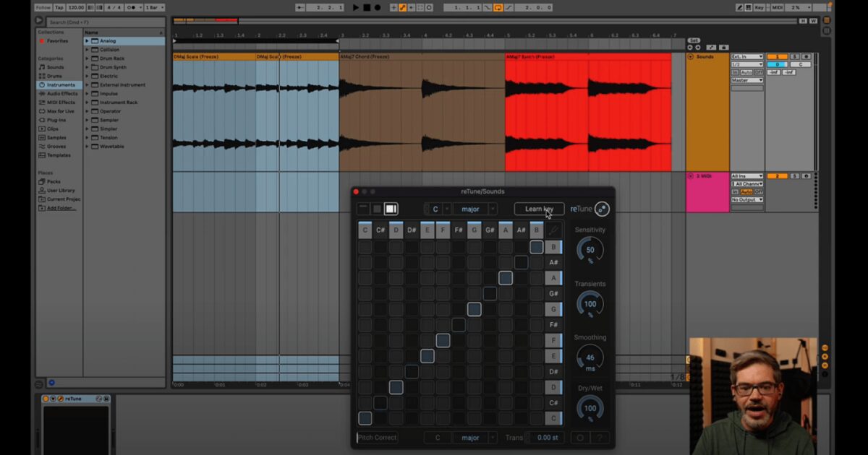868x455 pixels.
Task: Expand the Drum Rack folder
Action: 88,58
